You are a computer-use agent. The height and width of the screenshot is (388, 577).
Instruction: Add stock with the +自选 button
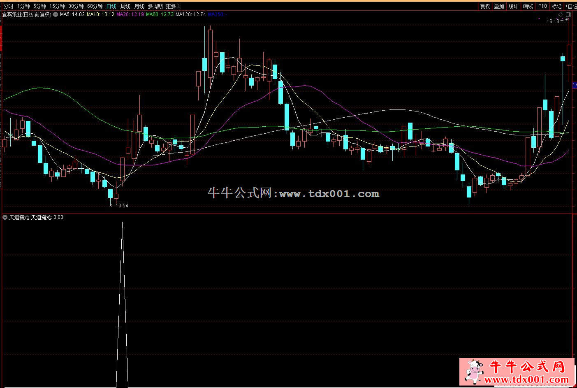click(x=570, y=6)
